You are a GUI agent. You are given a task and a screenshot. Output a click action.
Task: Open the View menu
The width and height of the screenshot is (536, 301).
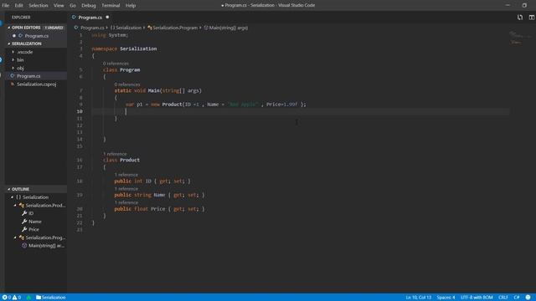tap(59, 6)
